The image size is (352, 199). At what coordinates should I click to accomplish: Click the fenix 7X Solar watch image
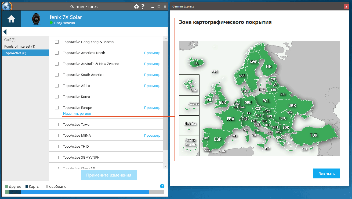[35, 19]
